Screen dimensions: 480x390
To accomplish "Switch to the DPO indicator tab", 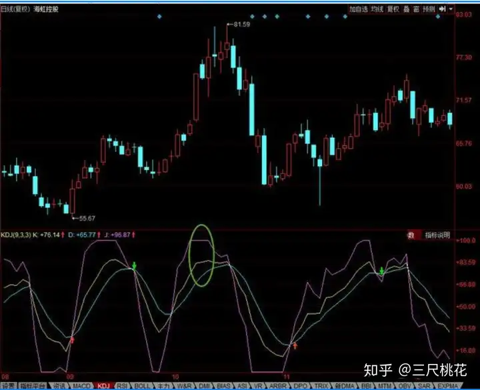I will tap(300, 386).
